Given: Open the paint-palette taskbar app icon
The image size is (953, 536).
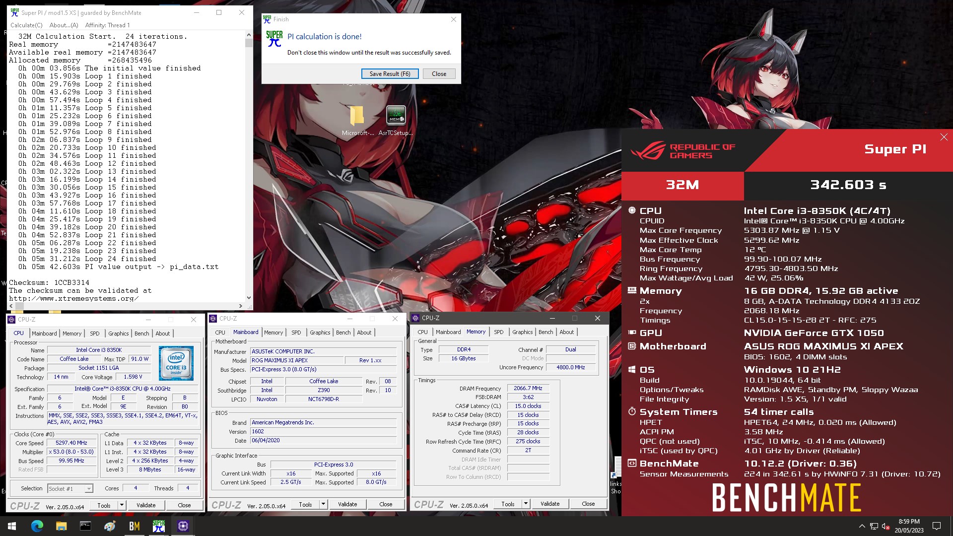Looking at the screenshot, I should pyautogui.click(x=110, y=526).
